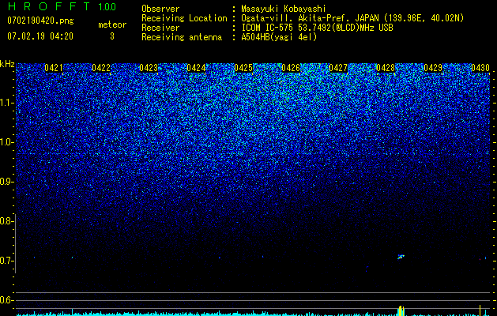Click the meteor count value 3
Screen dimensions: 497x316
click(x=112, y=36)
